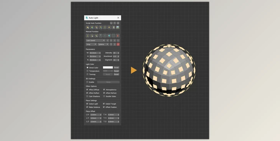Adjust the Segment spinner arrows
Viewport: 280px width, 141px height.
119,60
